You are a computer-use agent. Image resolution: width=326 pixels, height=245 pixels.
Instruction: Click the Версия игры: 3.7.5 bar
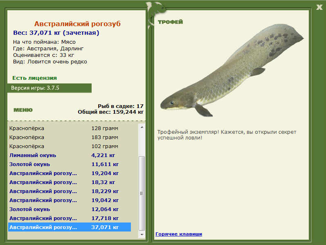tap(49, 88)
